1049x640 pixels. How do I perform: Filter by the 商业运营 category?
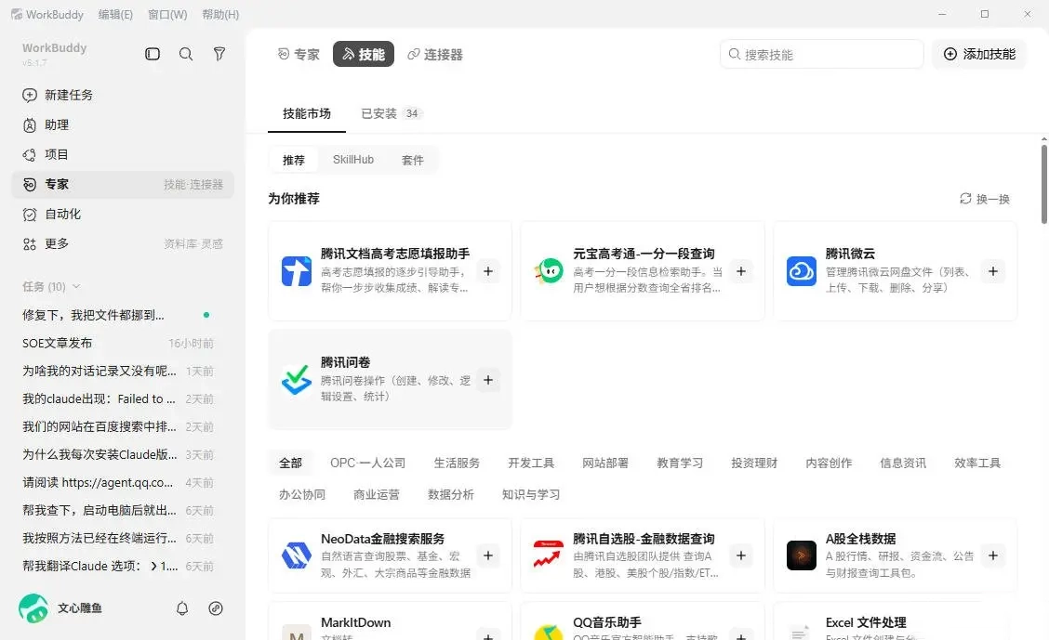click(x=377, y=494)
